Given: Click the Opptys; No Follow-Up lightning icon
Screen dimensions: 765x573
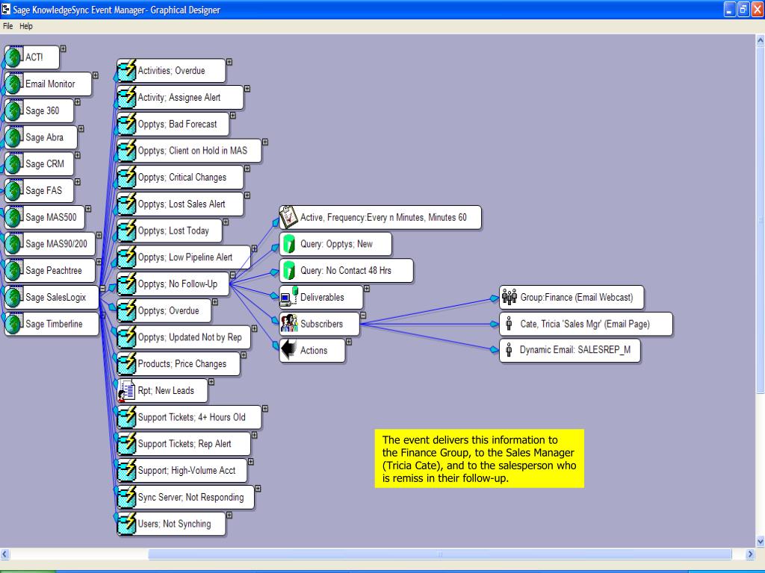Looking at the screenshot, I should (127, 284).
